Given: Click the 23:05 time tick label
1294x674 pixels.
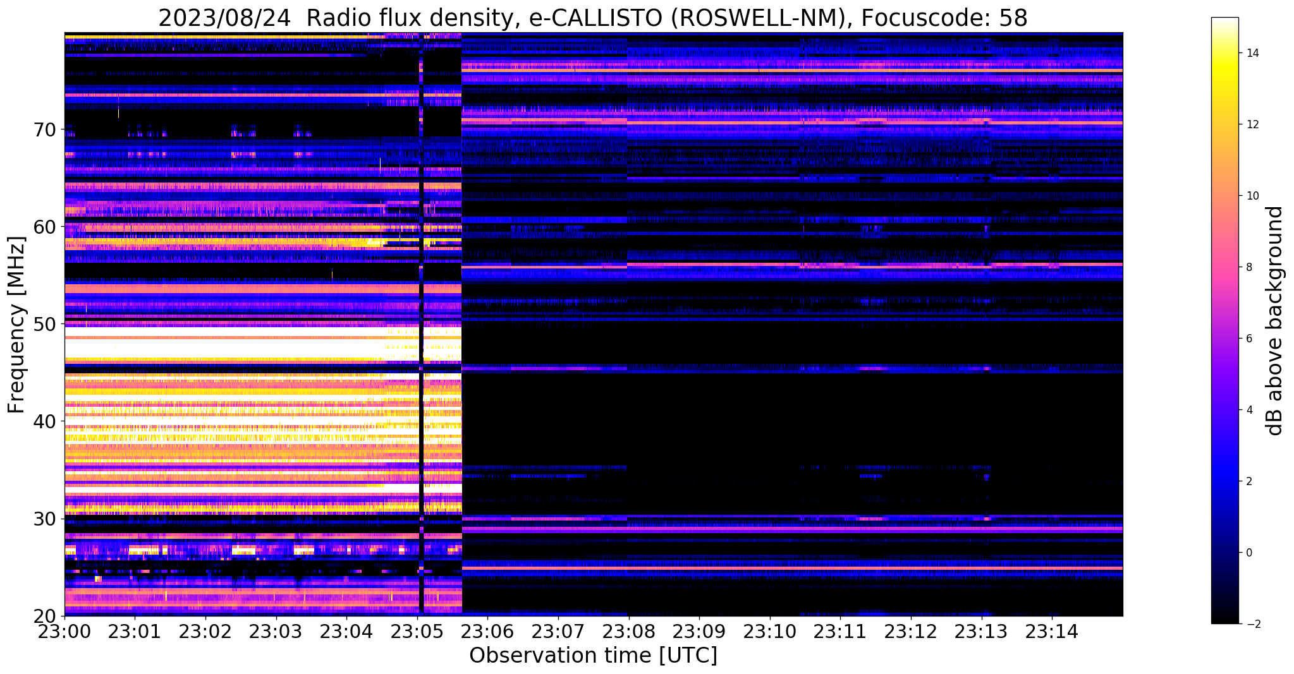Looking at the screenshot, I should pos(417,632).
